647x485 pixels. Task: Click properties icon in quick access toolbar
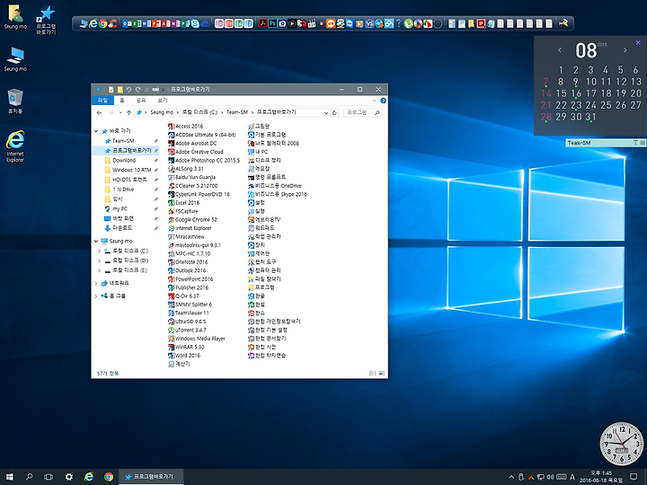[x=111, y=90]
